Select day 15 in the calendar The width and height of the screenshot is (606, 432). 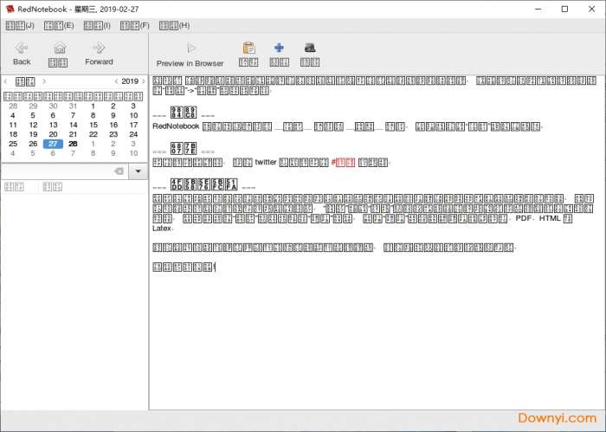pos(93,125)
